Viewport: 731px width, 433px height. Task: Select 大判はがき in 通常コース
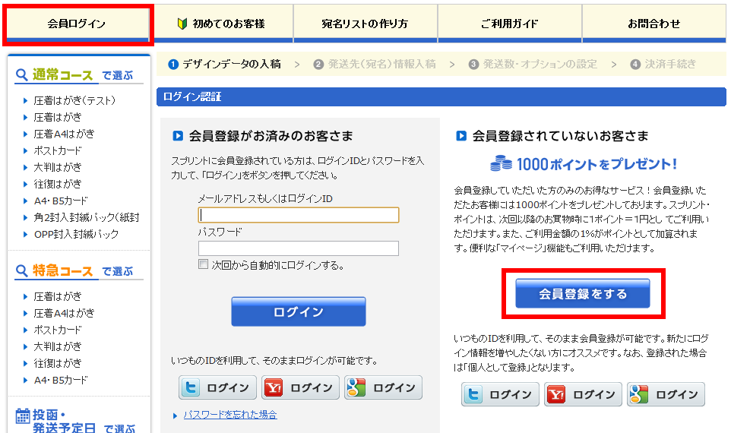[x=57, y=167]
